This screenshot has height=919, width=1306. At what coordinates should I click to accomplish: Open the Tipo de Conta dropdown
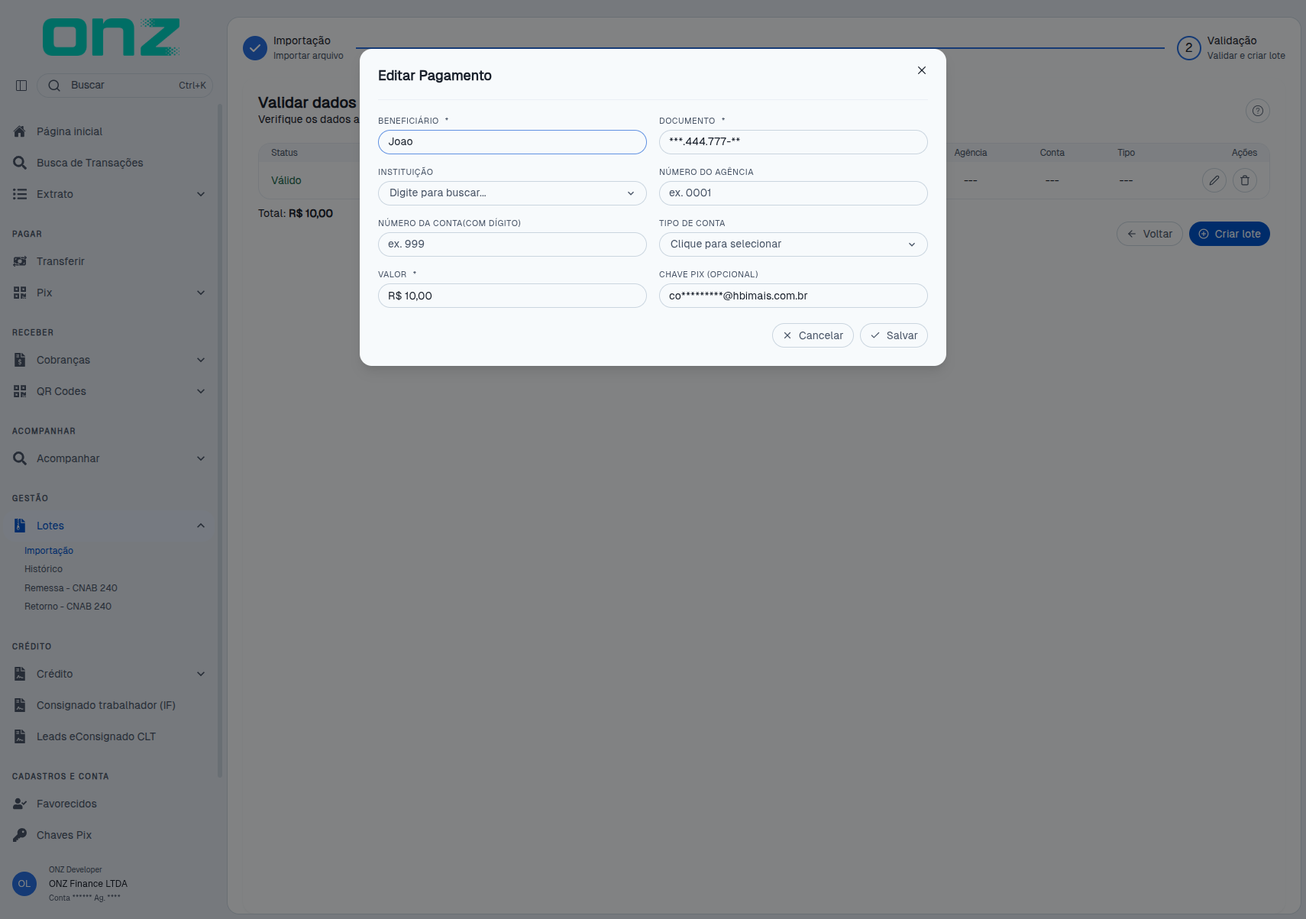pyautogui.click(x=794, y=244)
